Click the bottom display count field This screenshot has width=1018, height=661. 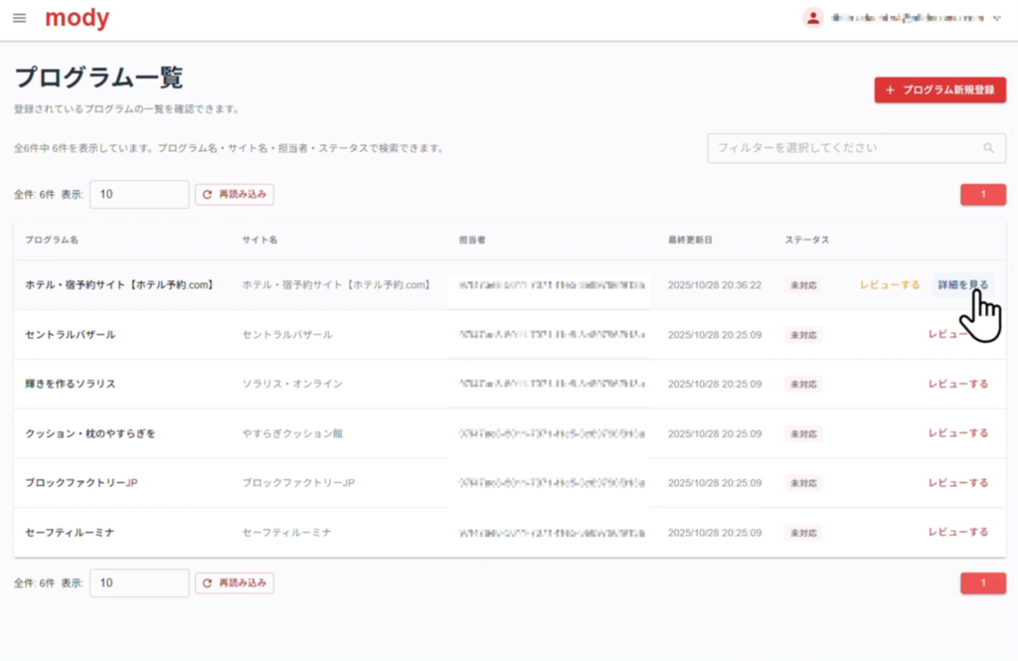click(139, 583)
